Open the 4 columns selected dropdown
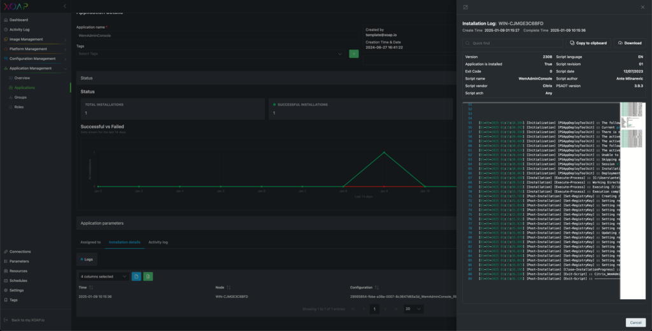 pos(104,276)
